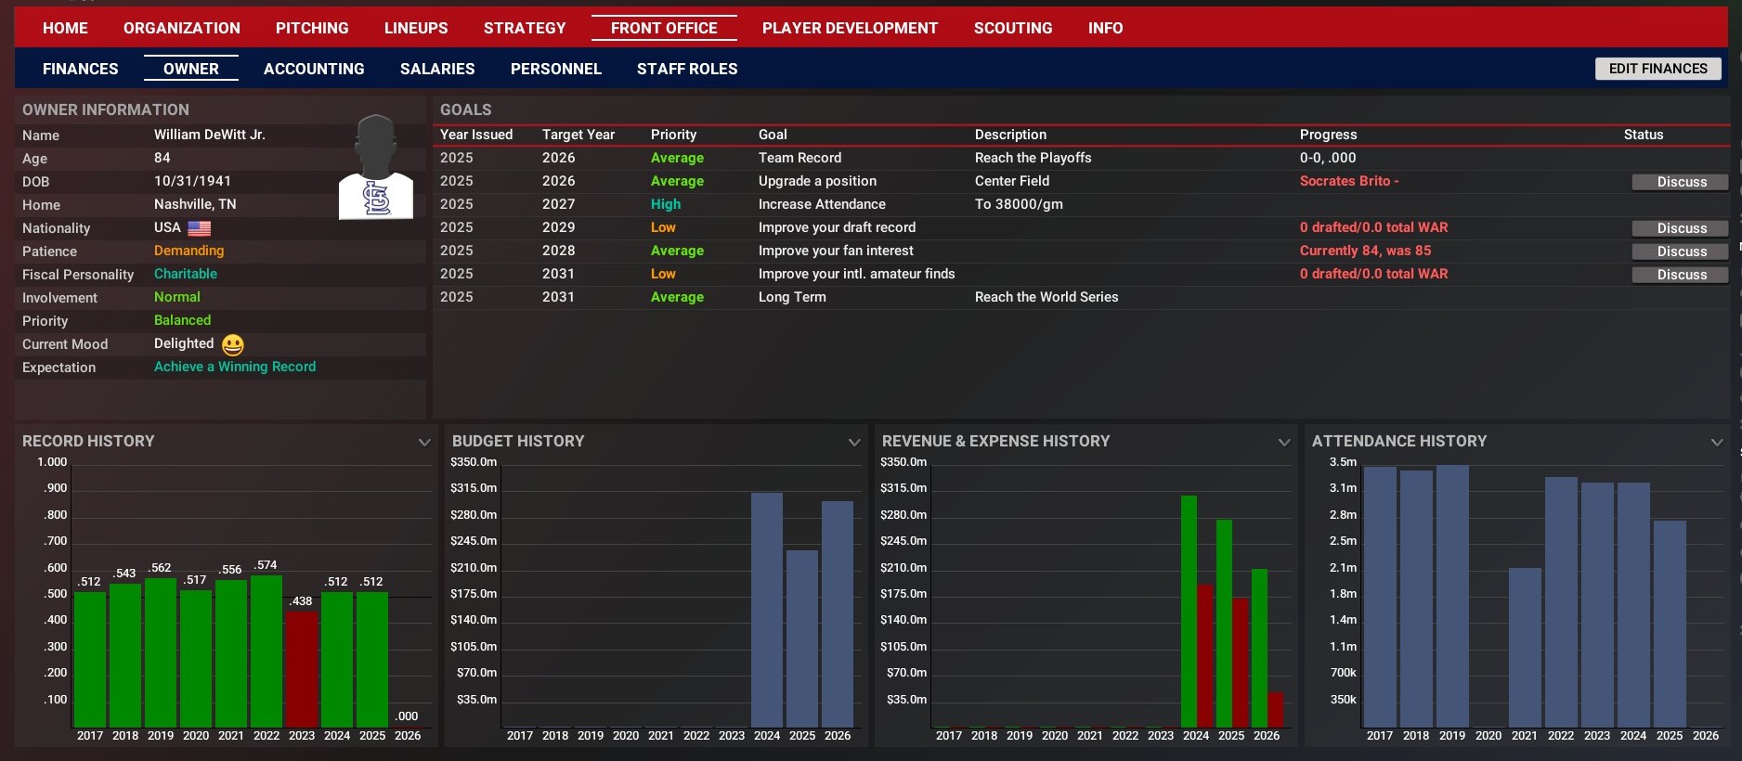
Task: Switch to the Finances subtab
Action: pyautogui.click(x=81, y=69)
